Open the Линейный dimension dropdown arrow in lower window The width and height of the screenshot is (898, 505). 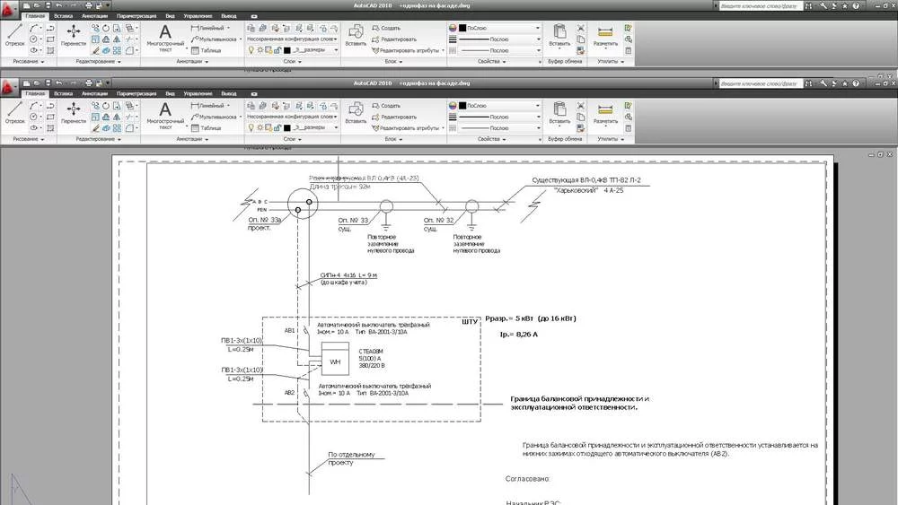(x=228, y=106)
